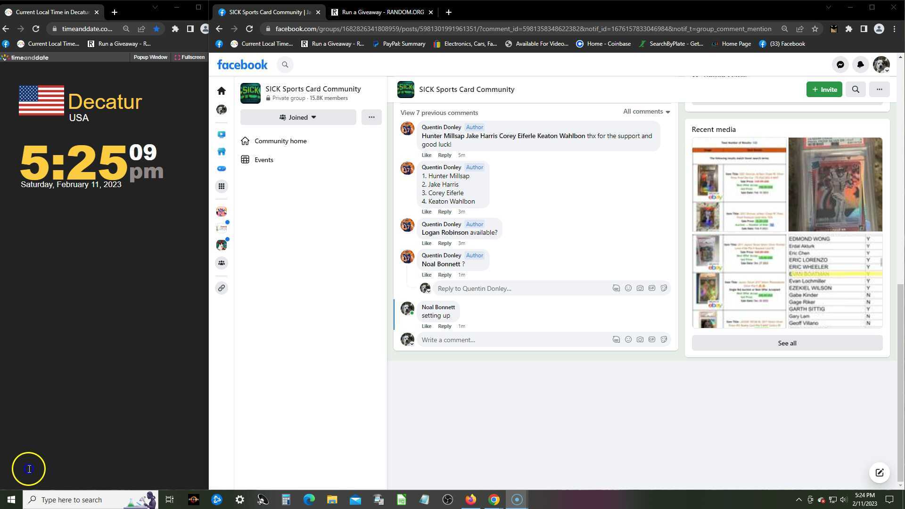Screen dimensions: 905x509
Task: Click the green Invite button
Action: (823, 89)
